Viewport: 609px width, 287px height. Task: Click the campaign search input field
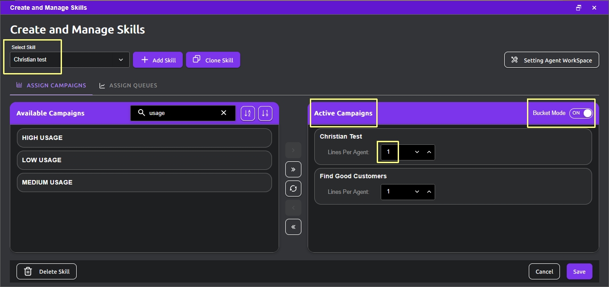click(x=183, y=113)
